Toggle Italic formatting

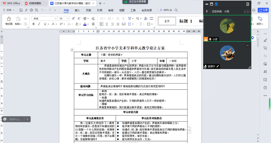click(39, 24)
